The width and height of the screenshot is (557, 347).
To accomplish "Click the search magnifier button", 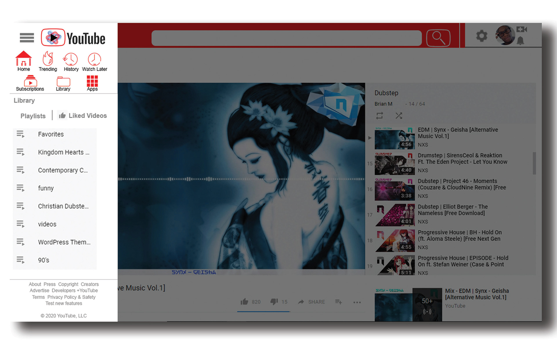I will point(438,38).
